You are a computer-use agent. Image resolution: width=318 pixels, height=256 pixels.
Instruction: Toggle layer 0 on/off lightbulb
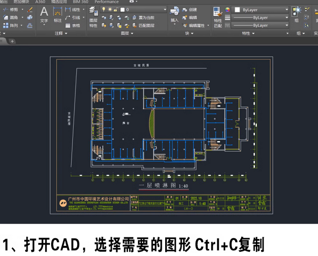click(x=104, y=9)
